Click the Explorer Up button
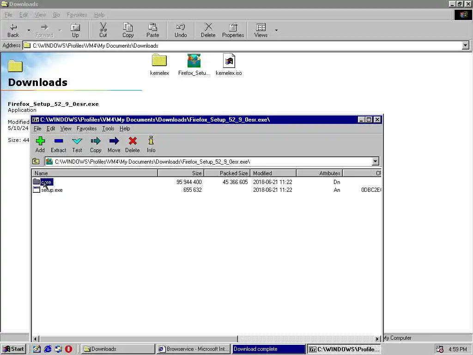473x355 pixels. coord(75,31)
